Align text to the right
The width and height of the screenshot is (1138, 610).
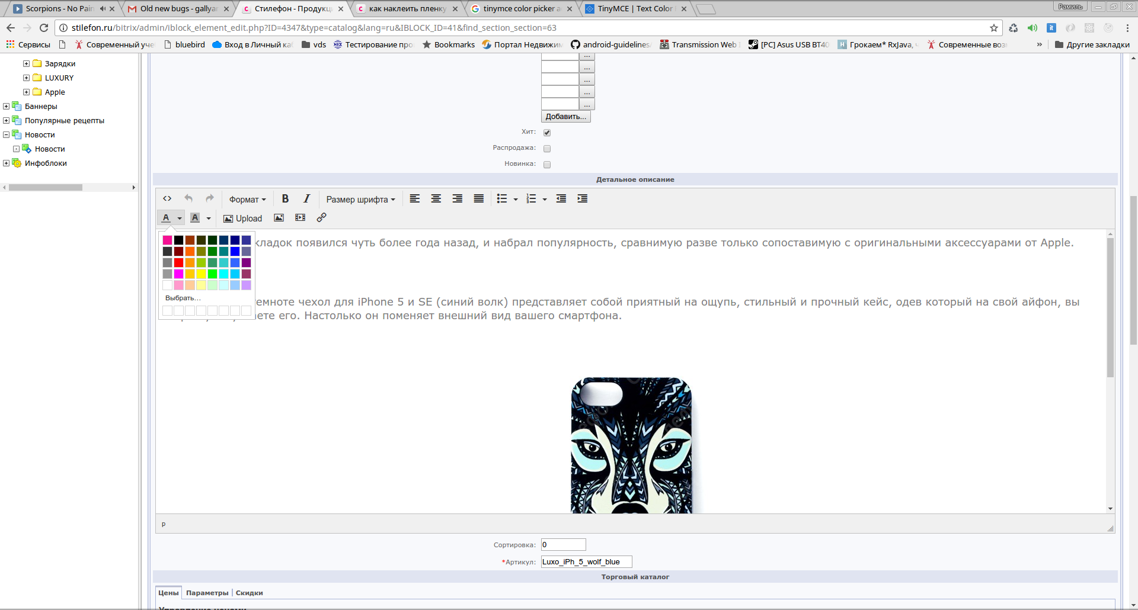[x=458, y=199]
